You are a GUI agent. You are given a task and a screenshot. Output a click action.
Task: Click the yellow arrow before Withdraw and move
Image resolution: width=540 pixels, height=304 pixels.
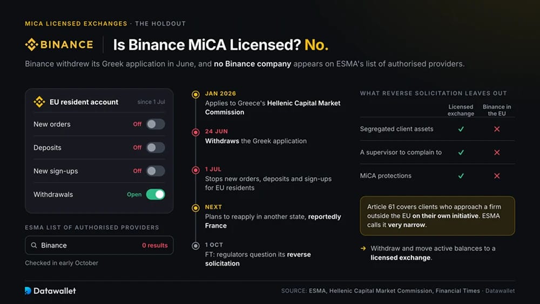(363, 248)
